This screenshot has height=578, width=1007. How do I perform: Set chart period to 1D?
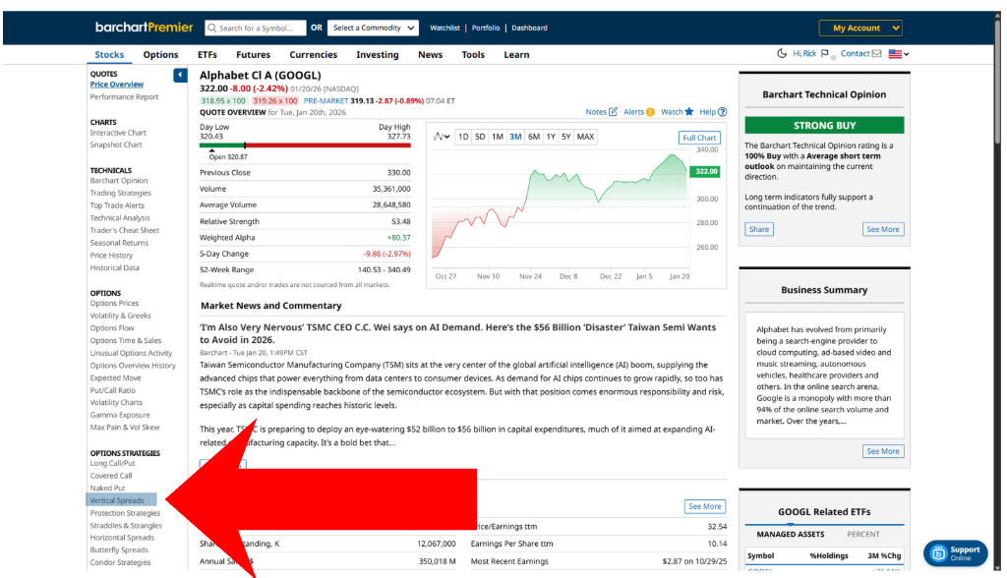[x=463, y=137]
